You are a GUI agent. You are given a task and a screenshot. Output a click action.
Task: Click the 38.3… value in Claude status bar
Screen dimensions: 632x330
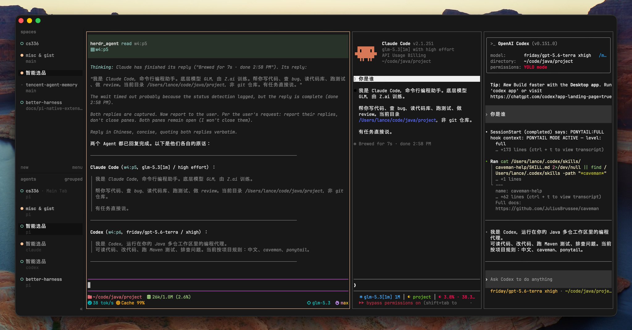(468, 297)
